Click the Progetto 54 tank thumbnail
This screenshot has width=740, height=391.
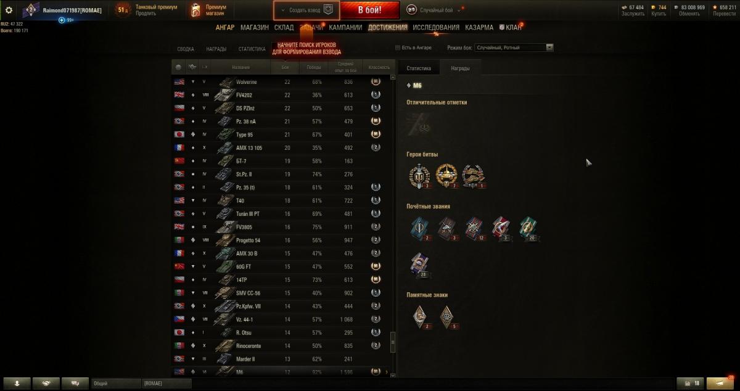pos(224,240)
